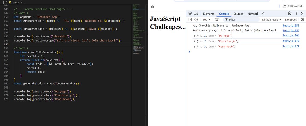Click the No Issues button
This screenshot has height=126, width=306.
291,20
